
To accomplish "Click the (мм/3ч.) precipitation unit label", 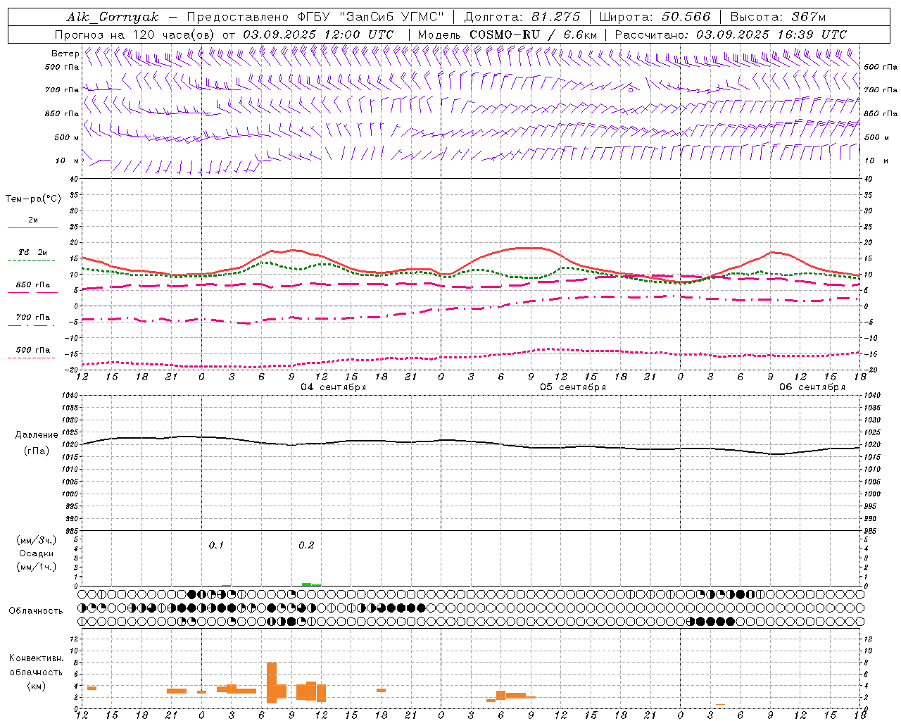I will pos(37,540).
